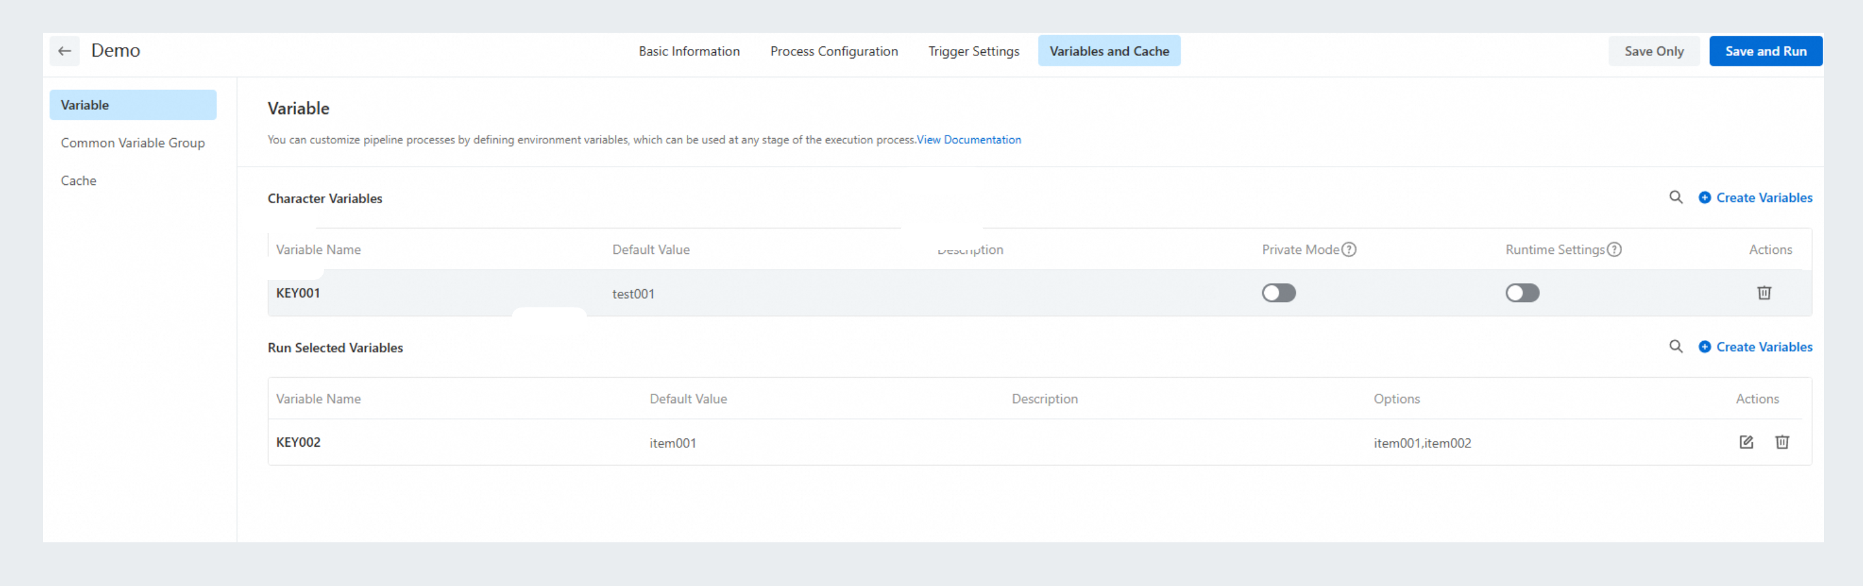The width and height of the screenshot is (1863, 586).
Task: Click the Options column header
Action: click(1396, 398)
